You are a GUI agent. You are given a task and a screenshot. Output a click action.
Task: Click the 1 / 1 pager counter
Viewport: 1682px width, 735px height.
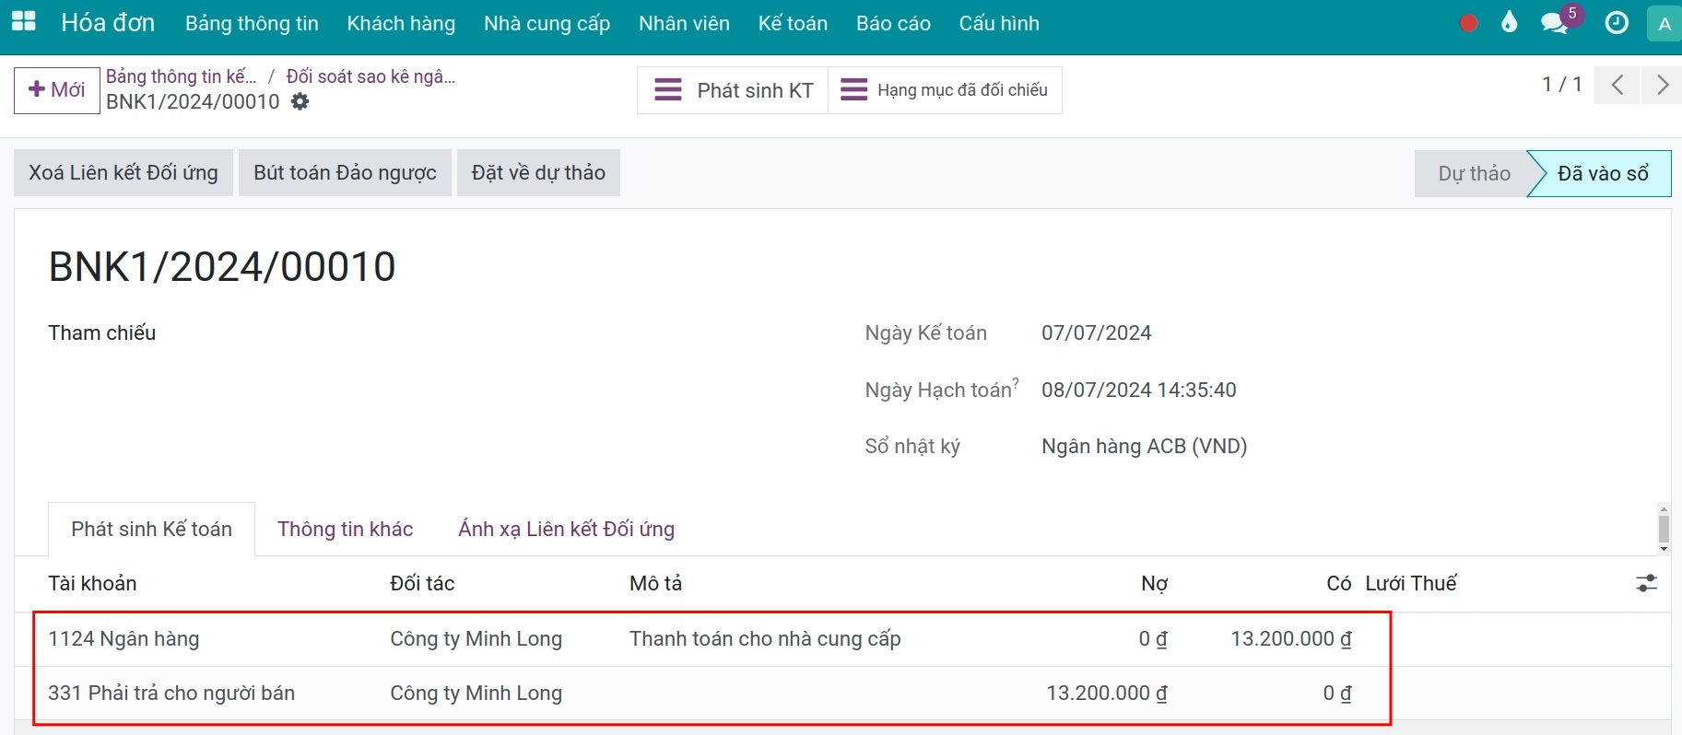(1562, 85)
